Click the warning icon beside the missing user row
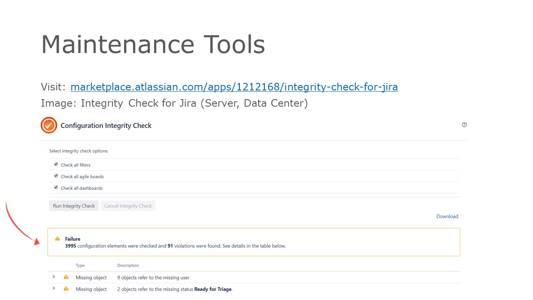This screenshot has height=300, width=533. click(66, 277)
